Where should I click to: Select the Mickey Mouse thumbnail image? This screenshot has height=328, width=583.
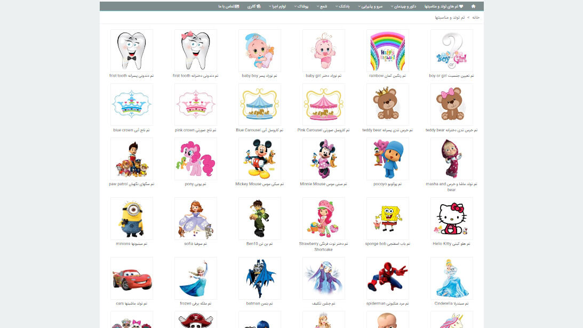tap(260, 159)
